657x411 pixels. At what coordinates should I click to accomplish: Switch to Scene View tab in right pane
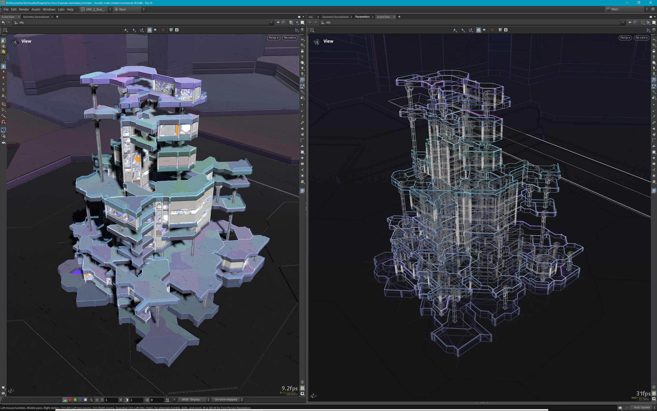tap(383, 17)
